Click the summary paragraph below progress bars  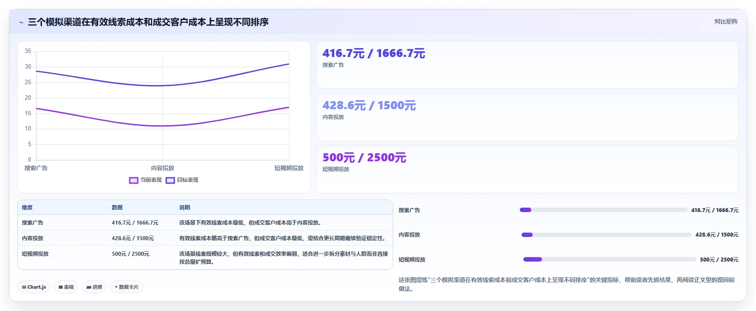pos(567,284)
